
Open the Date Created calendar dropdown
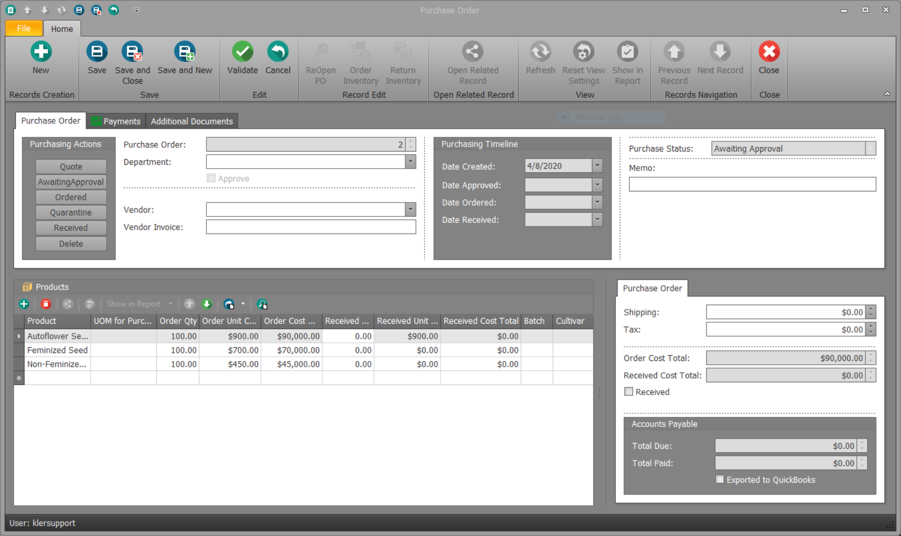pos(597,166)
